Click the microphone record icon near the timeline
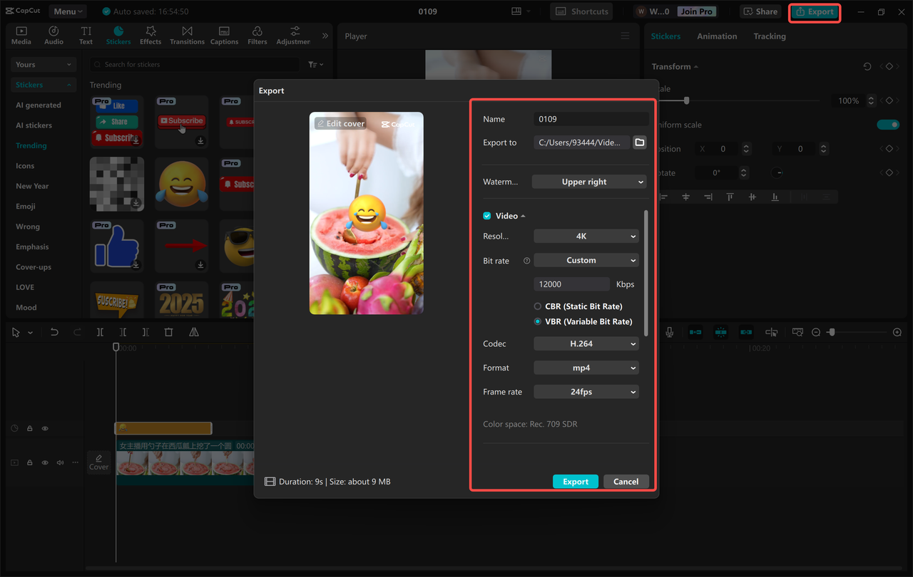The width and height of the screenshot is (913, 577). pyautogui.click(x=669, y=332)
